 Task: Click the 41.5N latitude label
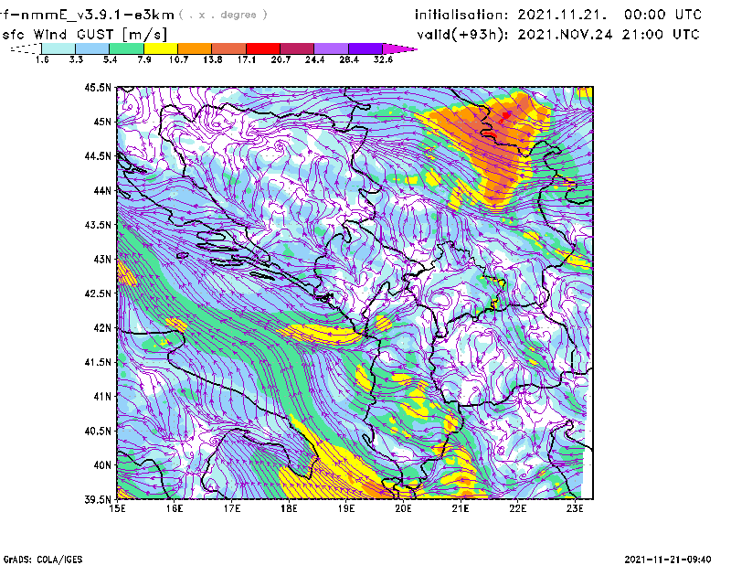coord(98,362)
